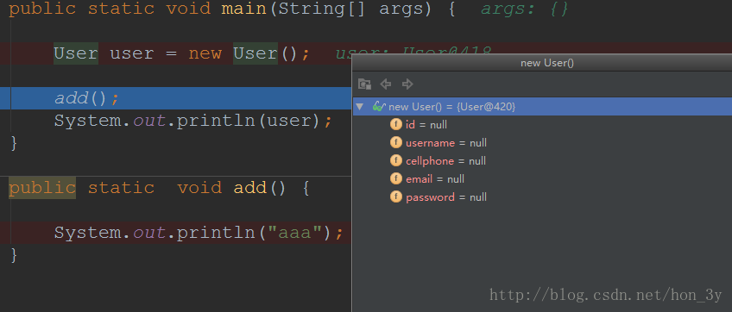Screen dimensions: 732x312
Task: Select the email = null field row
Action: (542, 179)
